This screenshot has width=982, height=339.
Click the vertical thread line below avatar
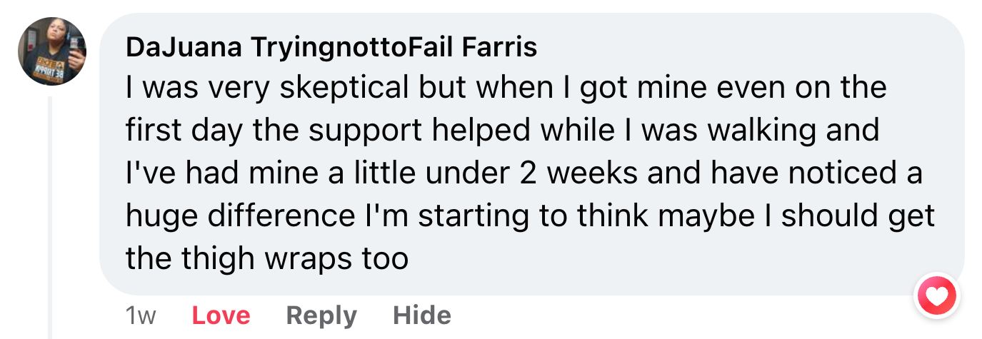pos(51,214)
